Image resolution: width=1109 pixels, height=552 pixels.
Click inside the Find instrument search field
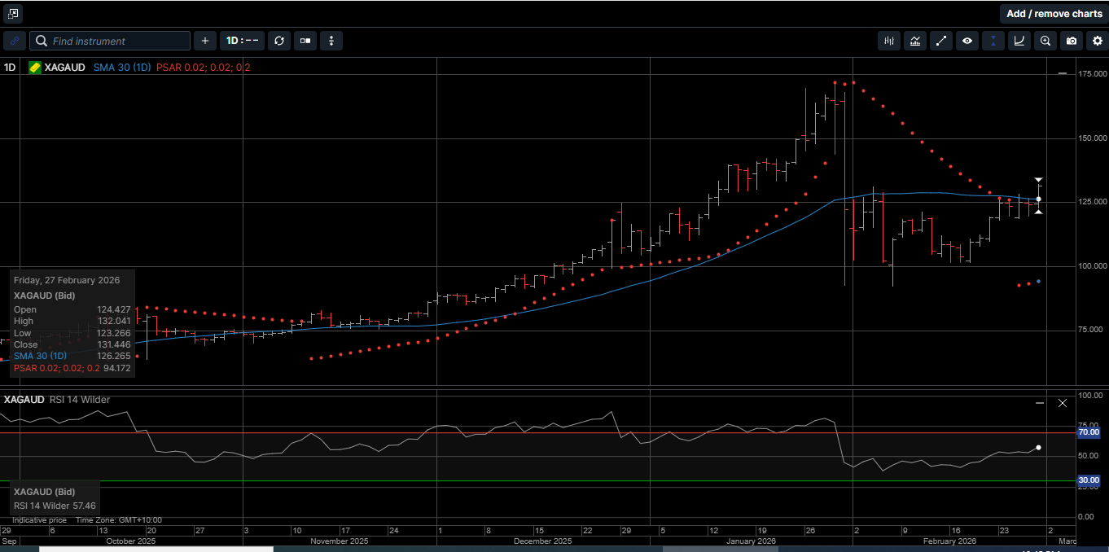110,41
